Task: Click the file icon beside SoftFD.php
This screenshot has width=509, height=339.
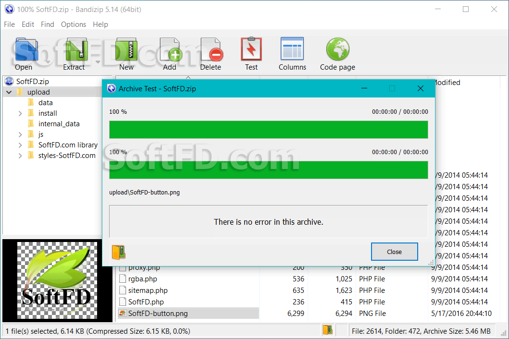Action: (123, 302)
